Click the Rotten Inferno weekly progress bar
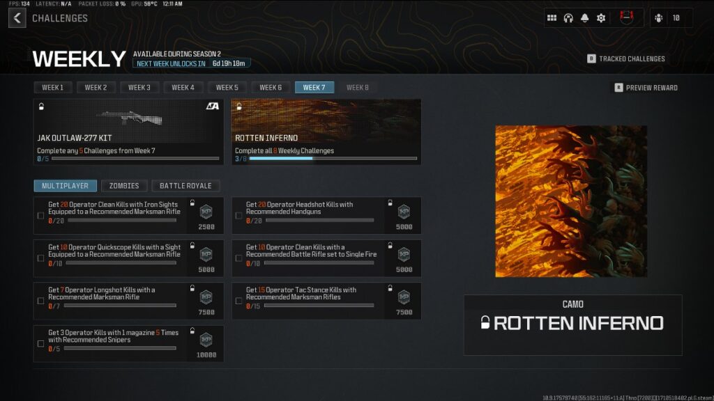 pos(328,159)
